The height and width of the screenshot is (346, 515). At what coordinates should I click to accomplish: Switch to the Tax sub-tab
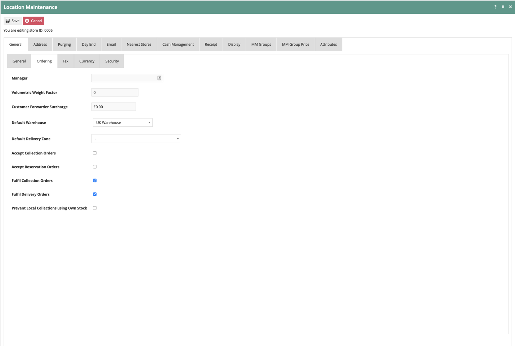66,61
